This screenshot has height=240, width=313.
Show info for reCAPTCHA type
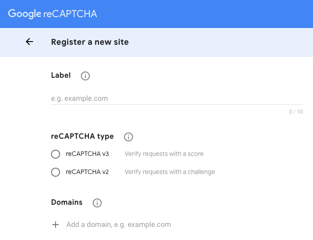128,137
